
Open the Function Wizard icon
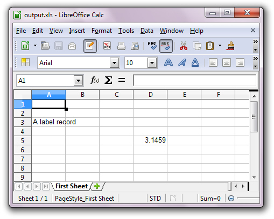tap(95, 80)
